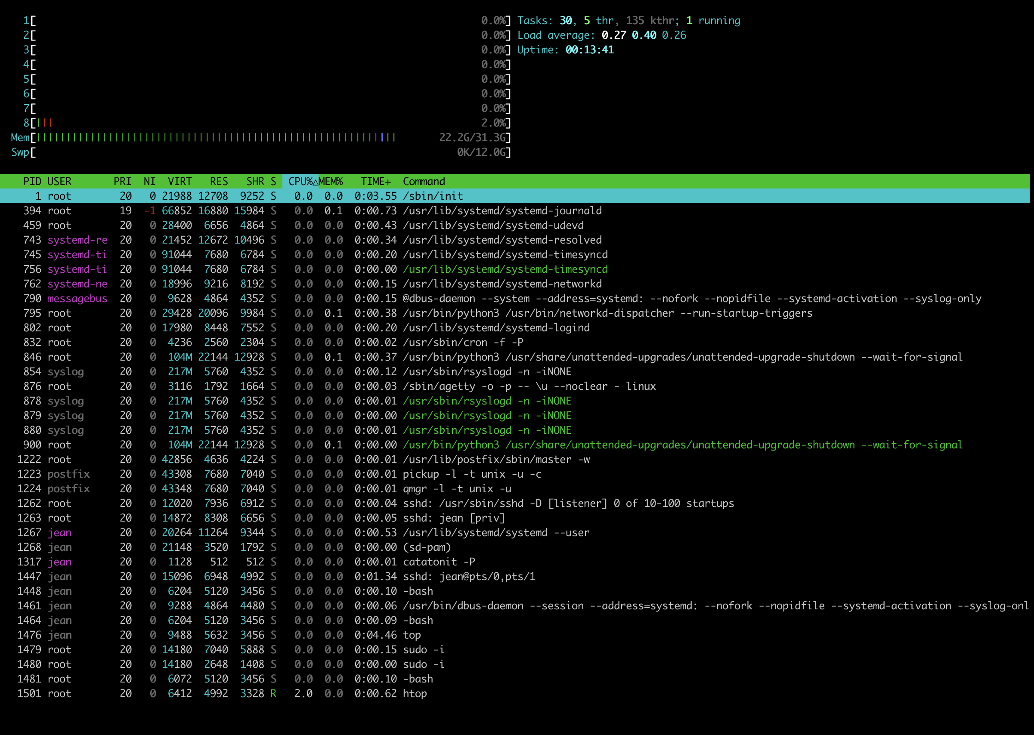Image resolution: width=1034 pixels, height=735 pixels.
Task: Select the dbus-daemon --session process row
Action: 515,605
